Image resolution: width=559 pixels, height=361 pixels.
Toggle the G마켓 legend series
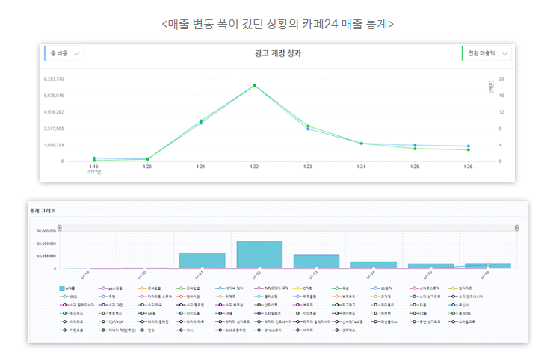coord(303,289)
